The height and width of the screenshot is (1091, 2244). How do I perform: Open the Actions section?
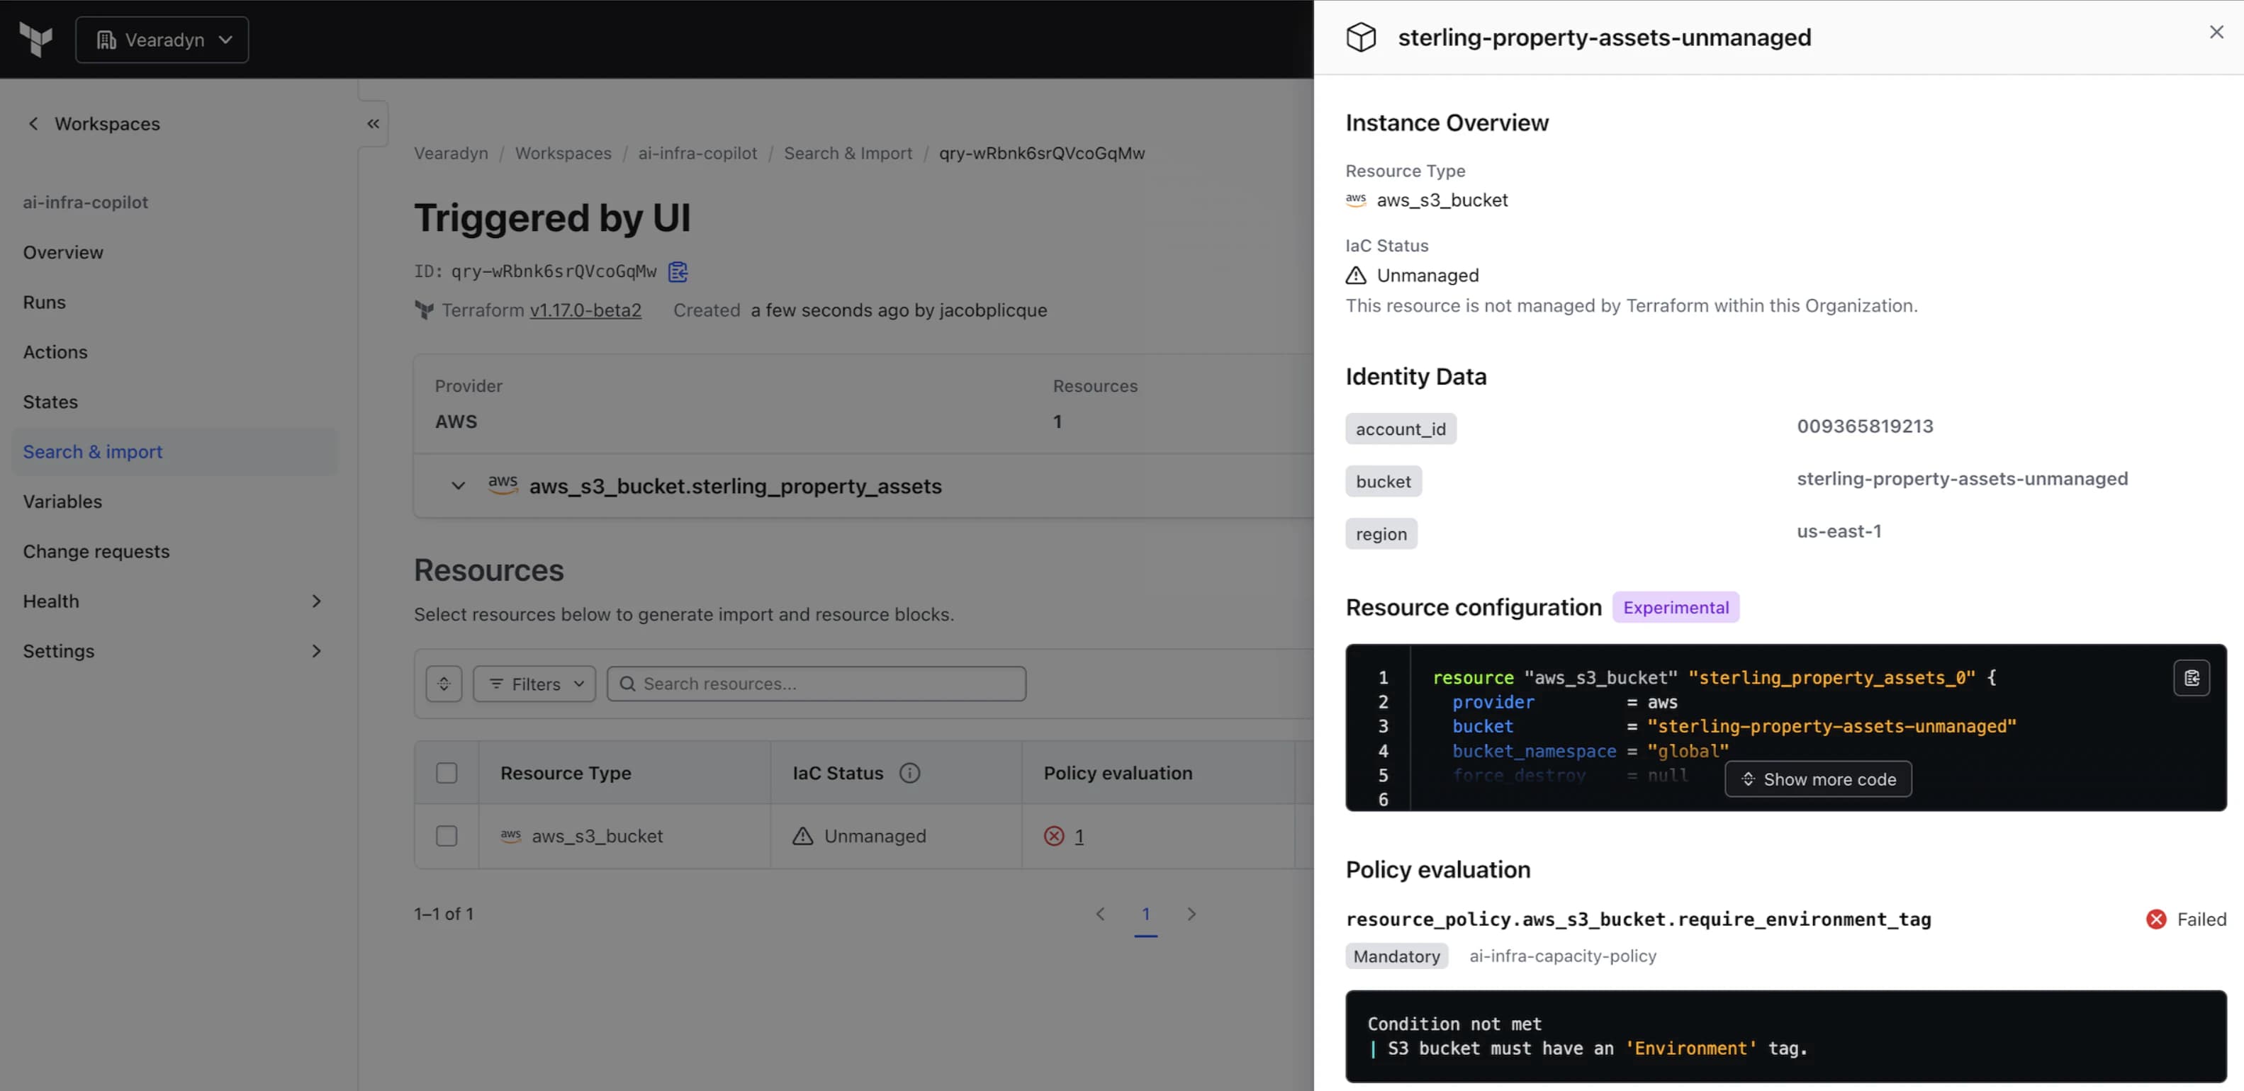click(x=55, y=352)
